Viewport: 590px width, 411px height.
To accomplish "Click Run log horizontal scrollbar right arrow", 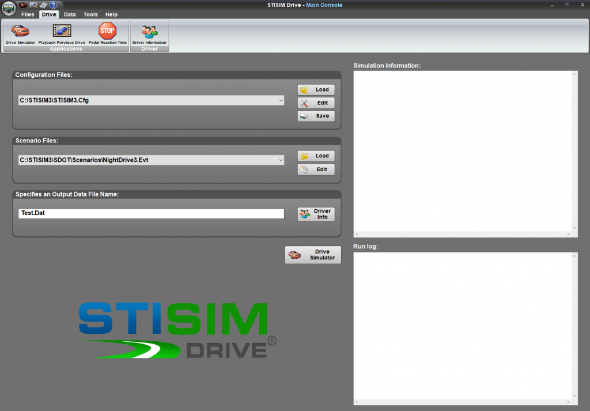I will [x=568, y=402].
